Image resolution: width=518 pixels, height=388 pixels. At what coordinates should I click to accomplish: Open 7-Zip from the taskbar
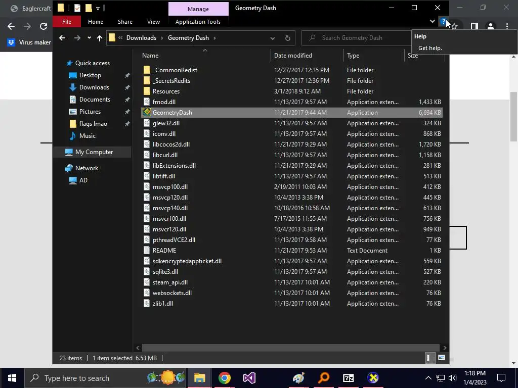tap(349, 378)
